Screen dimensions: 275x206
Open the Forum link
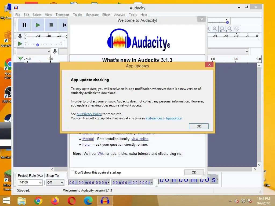tap(87, 144)
